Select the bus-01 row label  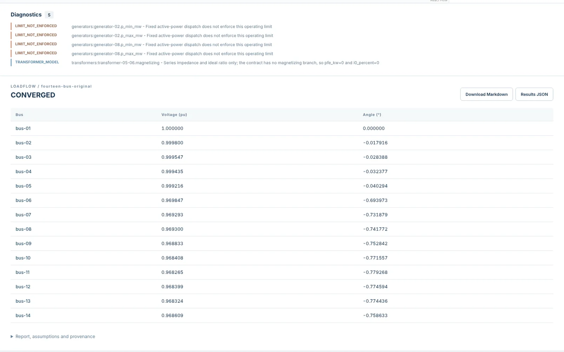(x=23, y=128)
